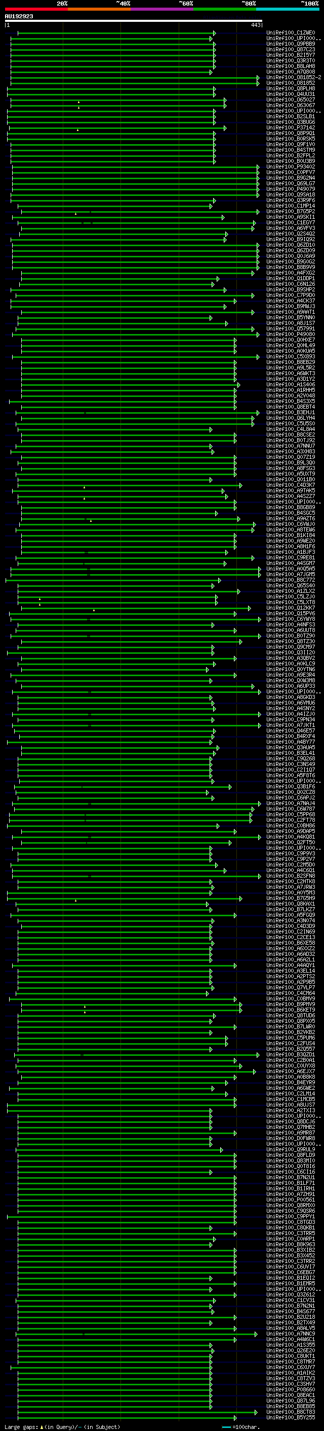Select label UniRef100_Q6LYM4
This screenshot has width=324, height=1431.
click(x=291, y=418)
